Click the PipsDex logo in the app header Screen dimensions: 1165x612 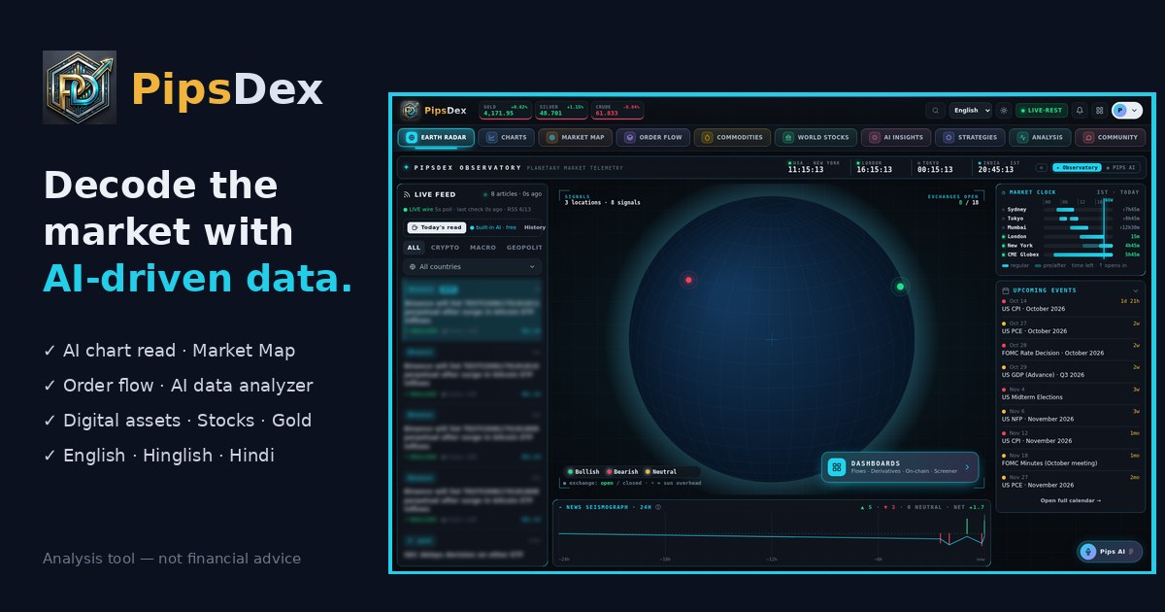pos(410,110)
